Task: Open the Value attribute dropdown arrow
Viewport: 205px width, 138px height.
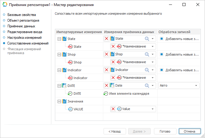Action: (x=153, y=109)
